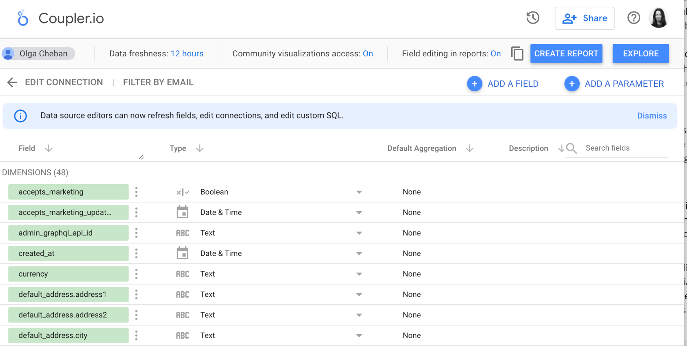The width and height of the screenshot is (687, 346).
Task: Switch to FILTER BY EMAIL
Action: 158,82
